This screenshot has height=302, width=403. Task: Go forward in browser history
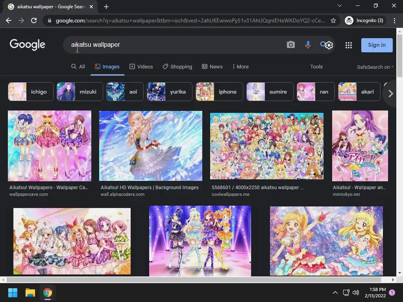21,20
